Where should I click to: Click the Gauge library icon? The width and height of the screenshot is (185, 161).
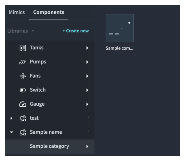point(23,104)
